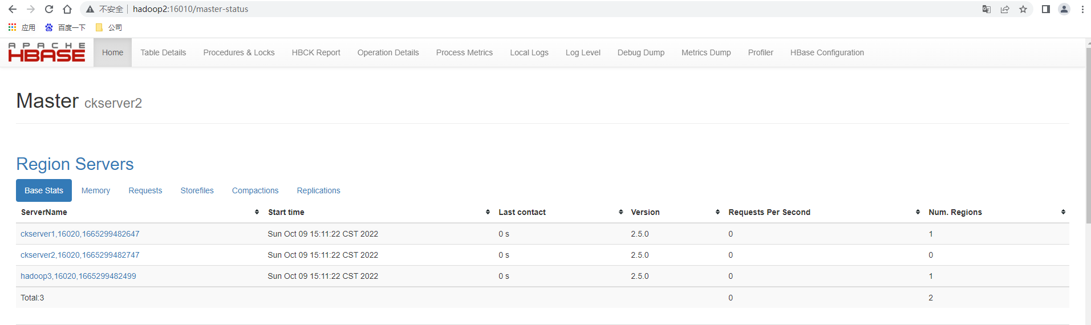This screenshot has height=325, width=1091.
Task: Open Process Metrics page
Action: [x=464, y=52]
